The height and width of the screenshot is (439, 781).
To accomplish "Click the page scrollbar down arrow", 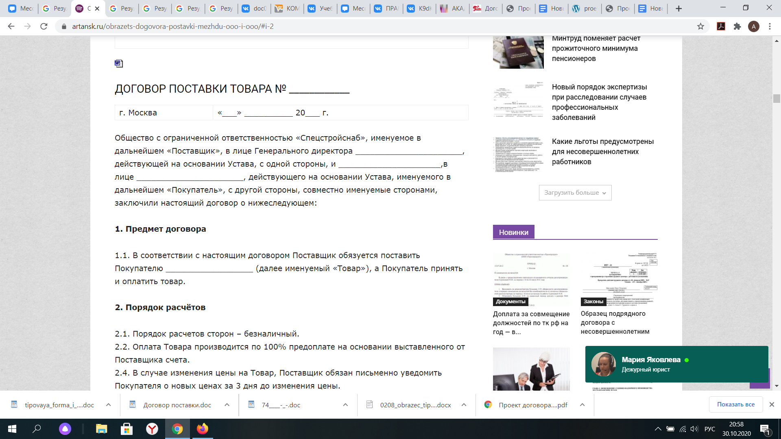I will (x=777, y=386).
